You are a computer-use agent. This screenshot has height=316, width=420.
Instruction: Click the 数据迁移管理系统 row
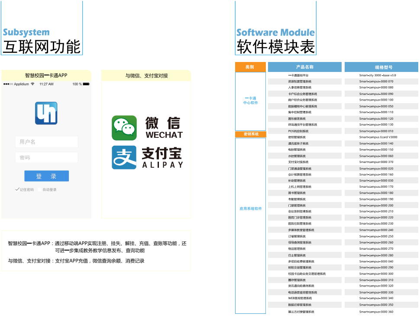pos(305,305)
